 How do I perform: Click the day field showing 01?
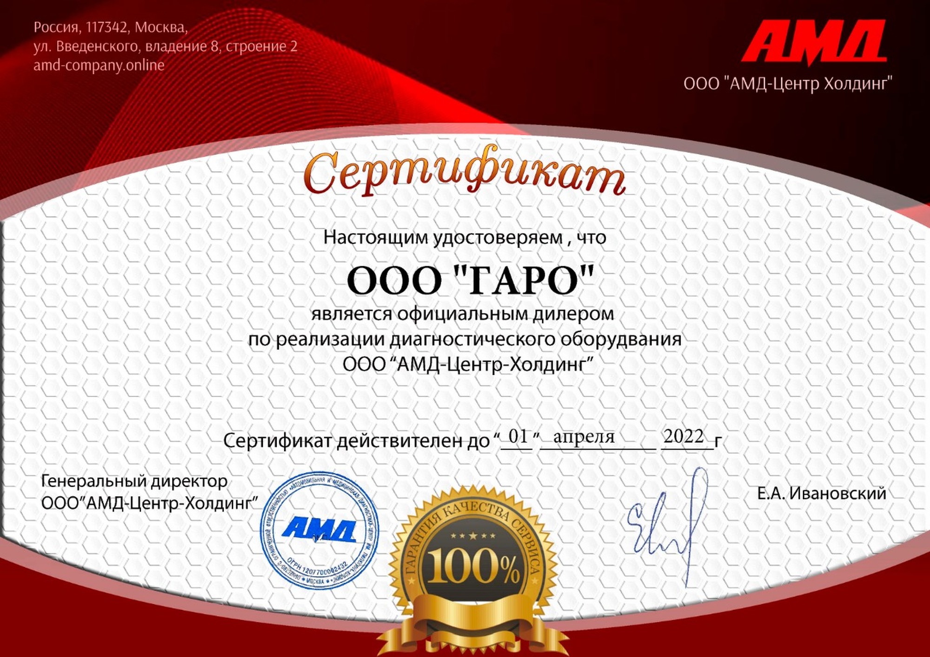point(518,436)
